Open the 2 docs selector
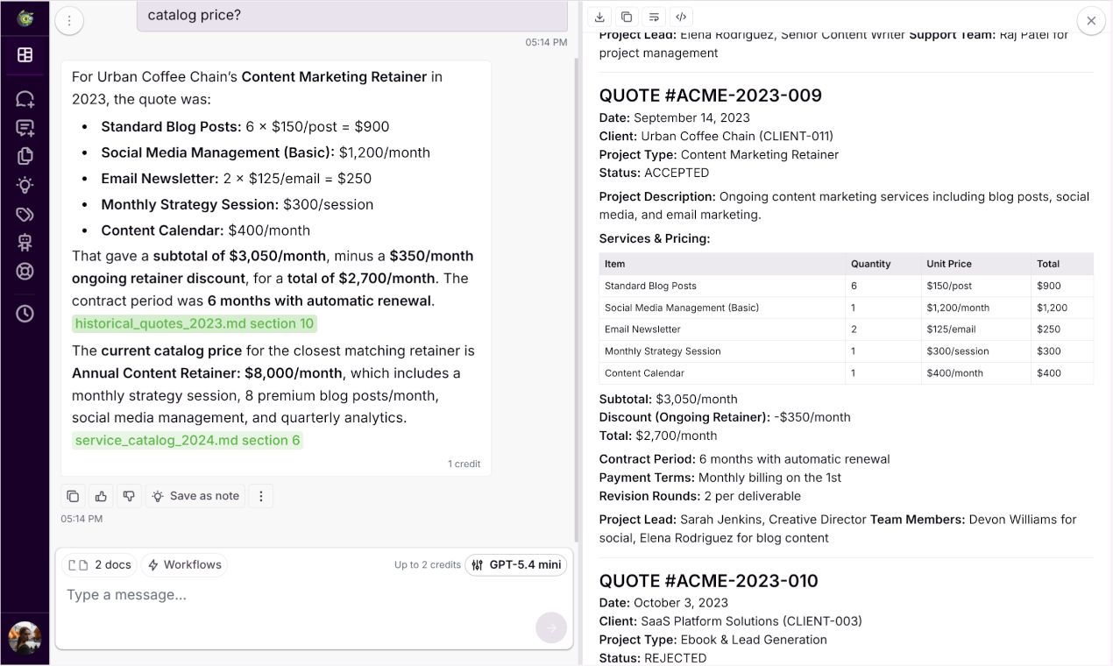The image size is (1113, 666). [x=100, y=565]
